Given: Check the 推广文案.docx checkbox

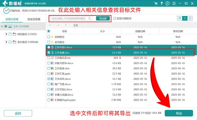Looking at the screenshot, I should coord(49,84).
